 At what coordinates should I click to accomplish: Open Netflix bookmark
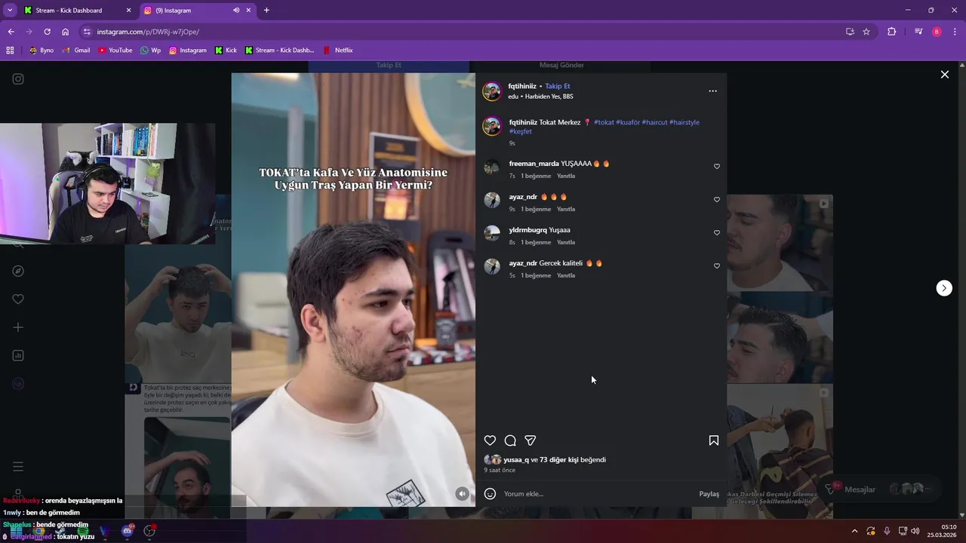point(338,51)
